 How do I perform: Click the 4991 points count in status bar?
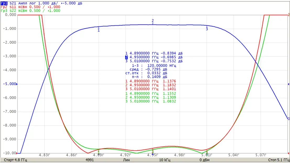coord(90,160)
